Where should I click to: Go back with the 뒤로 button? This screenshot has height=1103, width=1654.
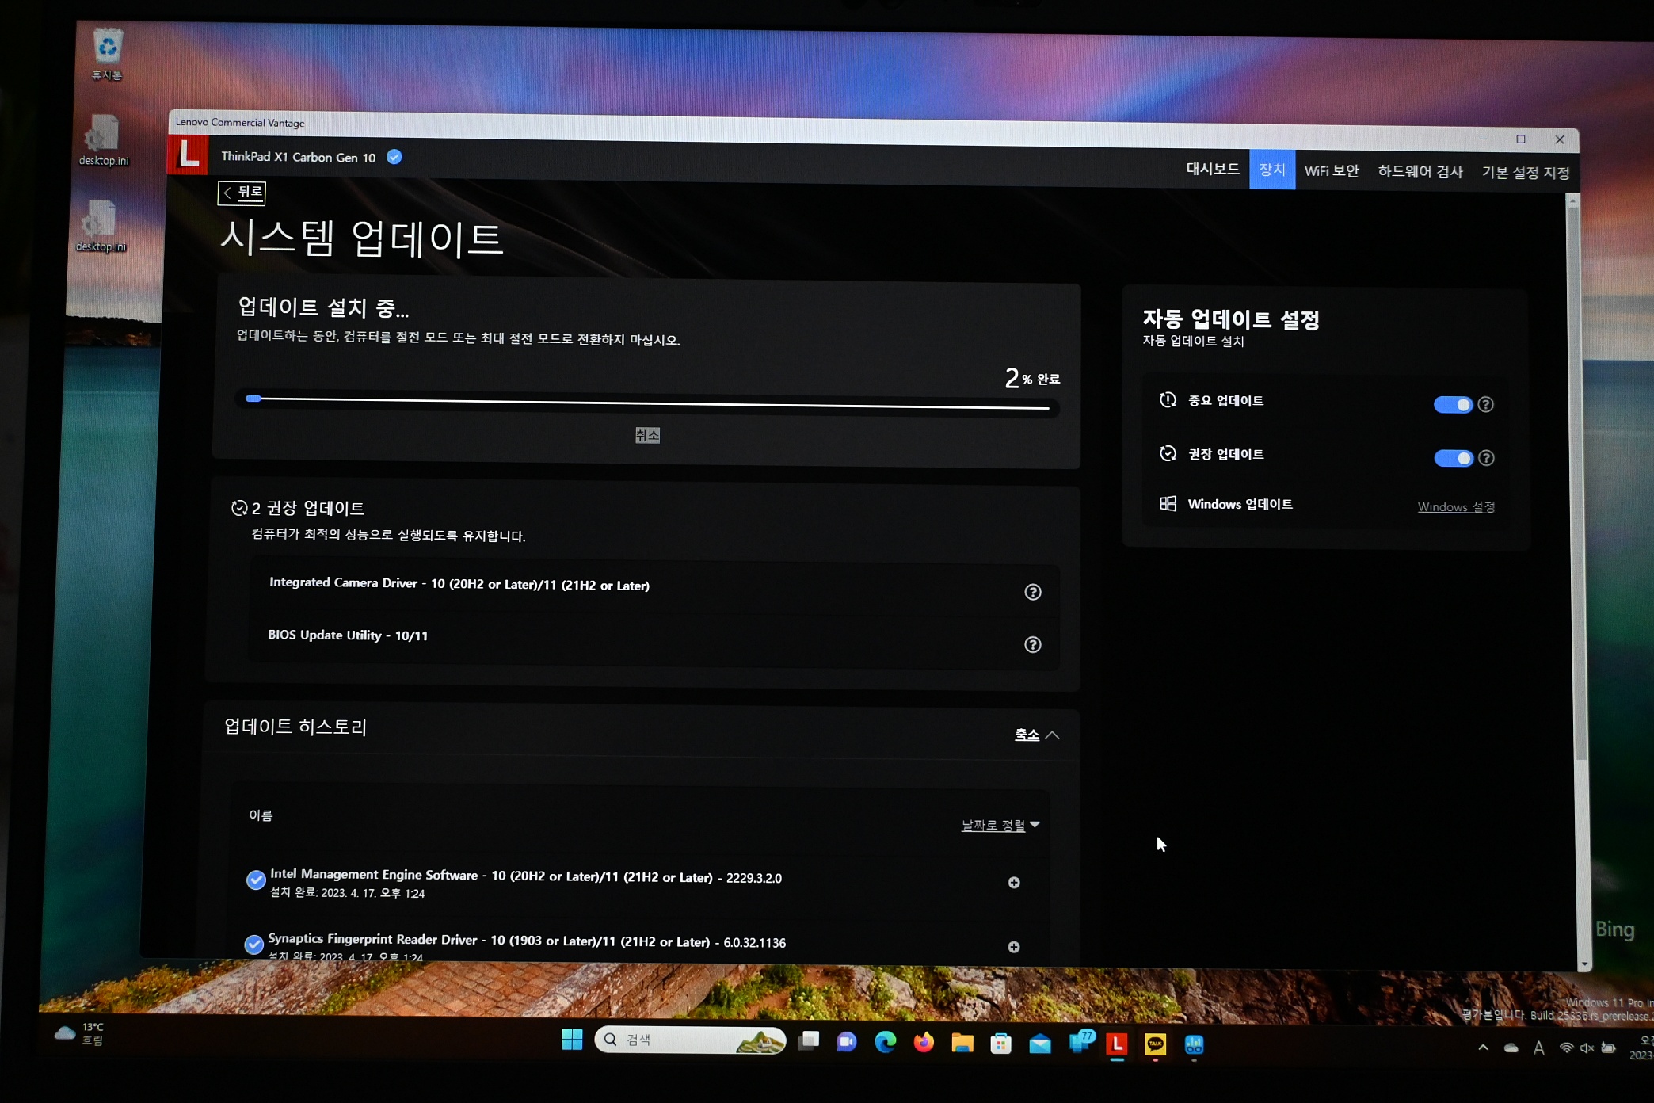[242, 193]
